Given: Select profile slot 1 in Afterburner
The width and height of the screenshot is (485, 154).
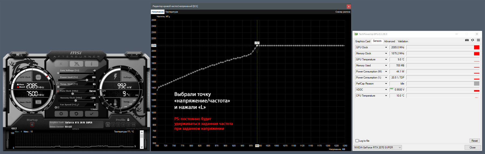Looking at the screenshot, I should [108, 124].
